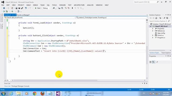
Task: Open the FILE menu
Action: 3,5
